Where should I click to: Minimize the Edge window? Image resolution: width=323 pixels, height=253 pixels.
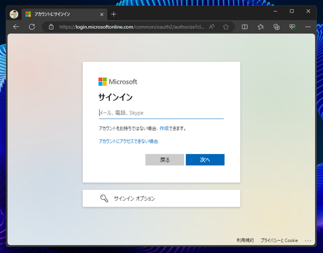pyautogui.click(x=275, y=11)
